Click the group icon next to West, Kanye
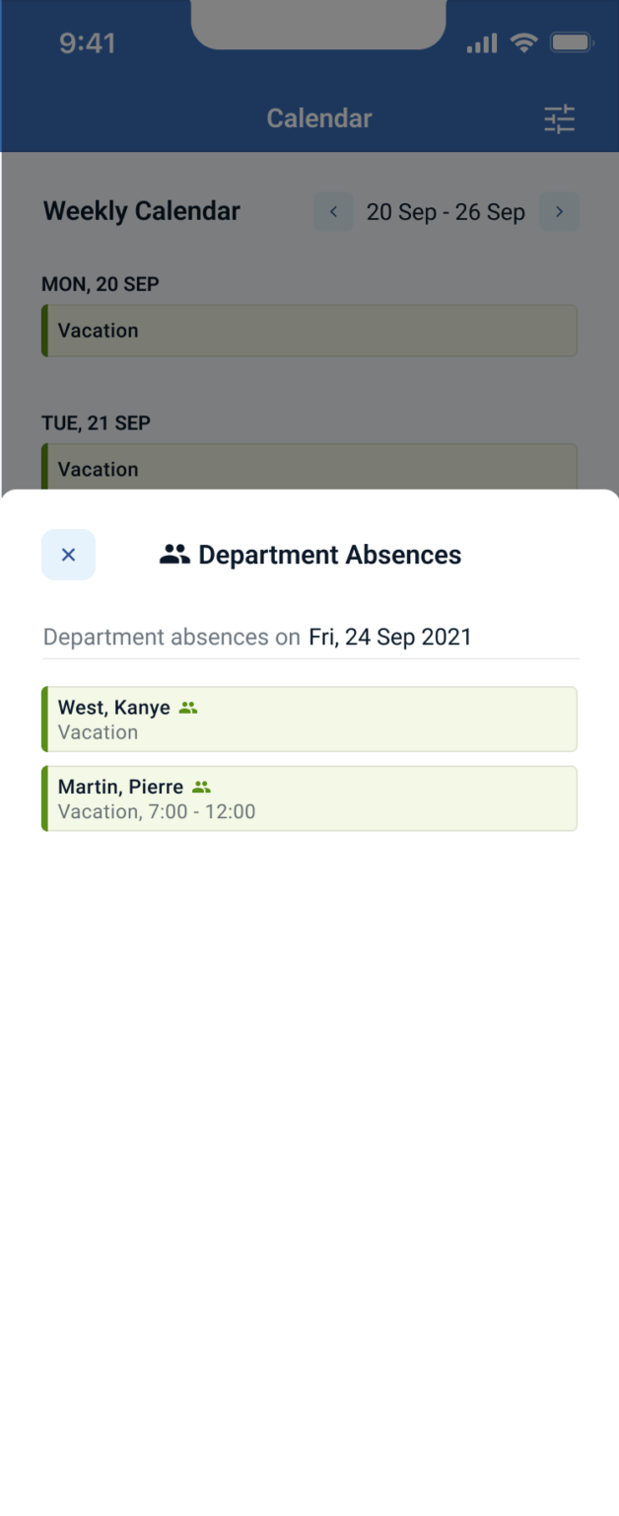The image size is (619, 1516). click(x=188, y=706)
